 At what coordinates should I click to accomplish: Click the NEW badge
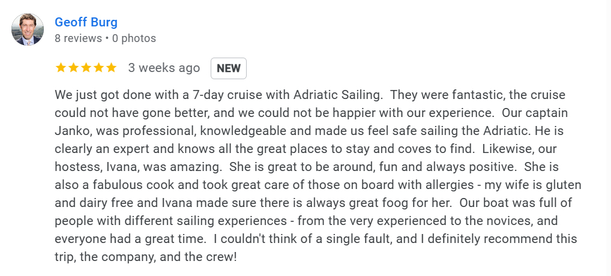[228, 68]
